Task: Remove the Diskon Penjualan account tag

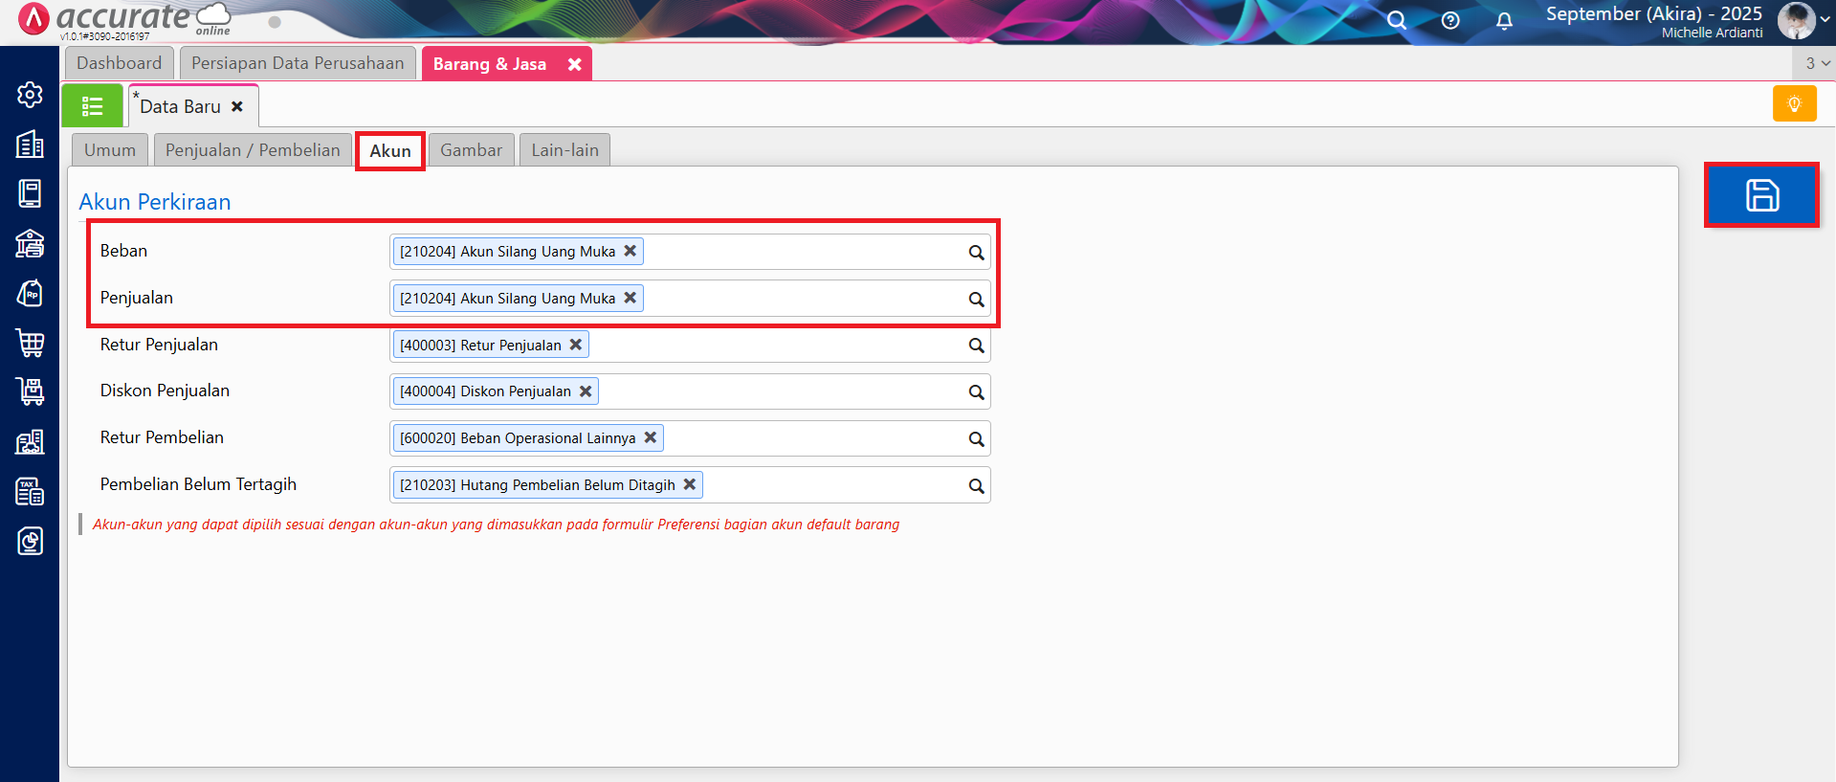Action: (586, 391)
